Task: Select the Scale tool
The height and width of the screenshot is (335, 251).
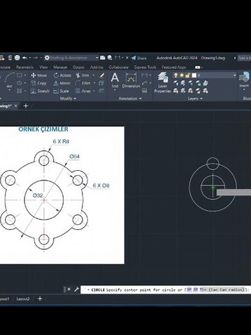Action: click(x=61, y=91)
